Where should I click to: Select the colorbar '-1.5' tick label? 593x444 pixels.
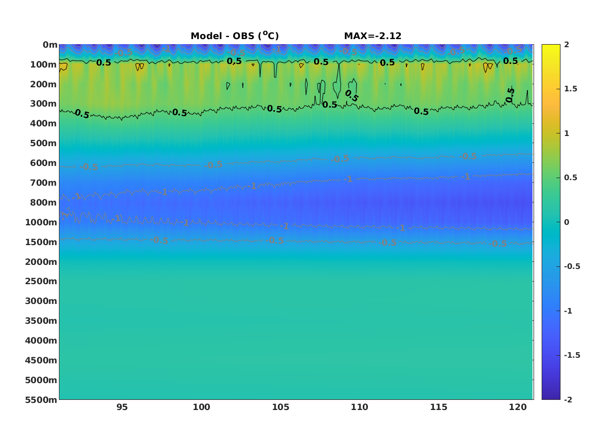(x=572, y=355)
